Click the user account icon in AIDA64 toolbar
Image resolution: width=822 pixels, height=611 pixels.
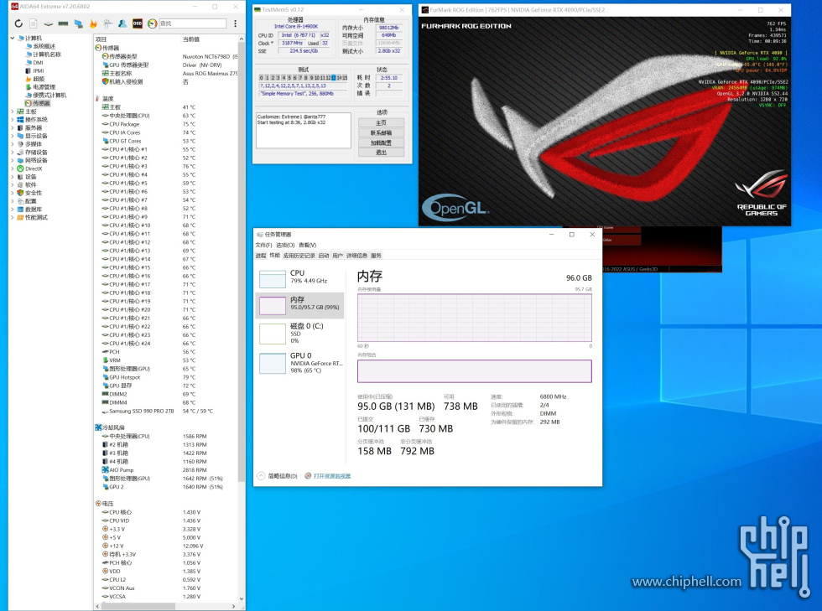pyautogui.click(x=122, y=23)
